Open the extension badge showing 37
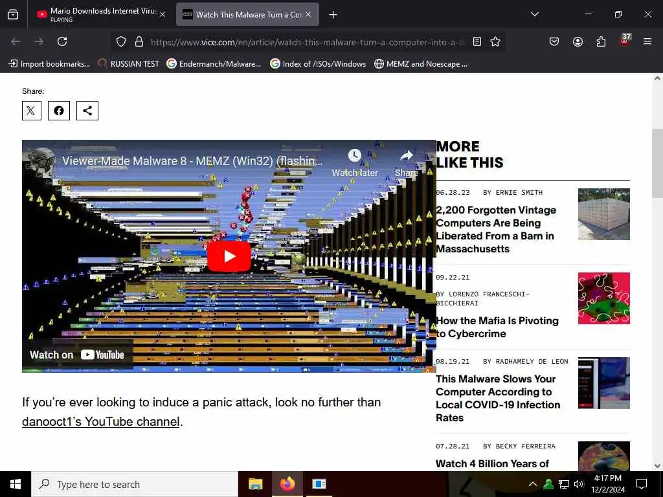The width and height of the screenshot is (663, 497). click(x=625, y=41)
